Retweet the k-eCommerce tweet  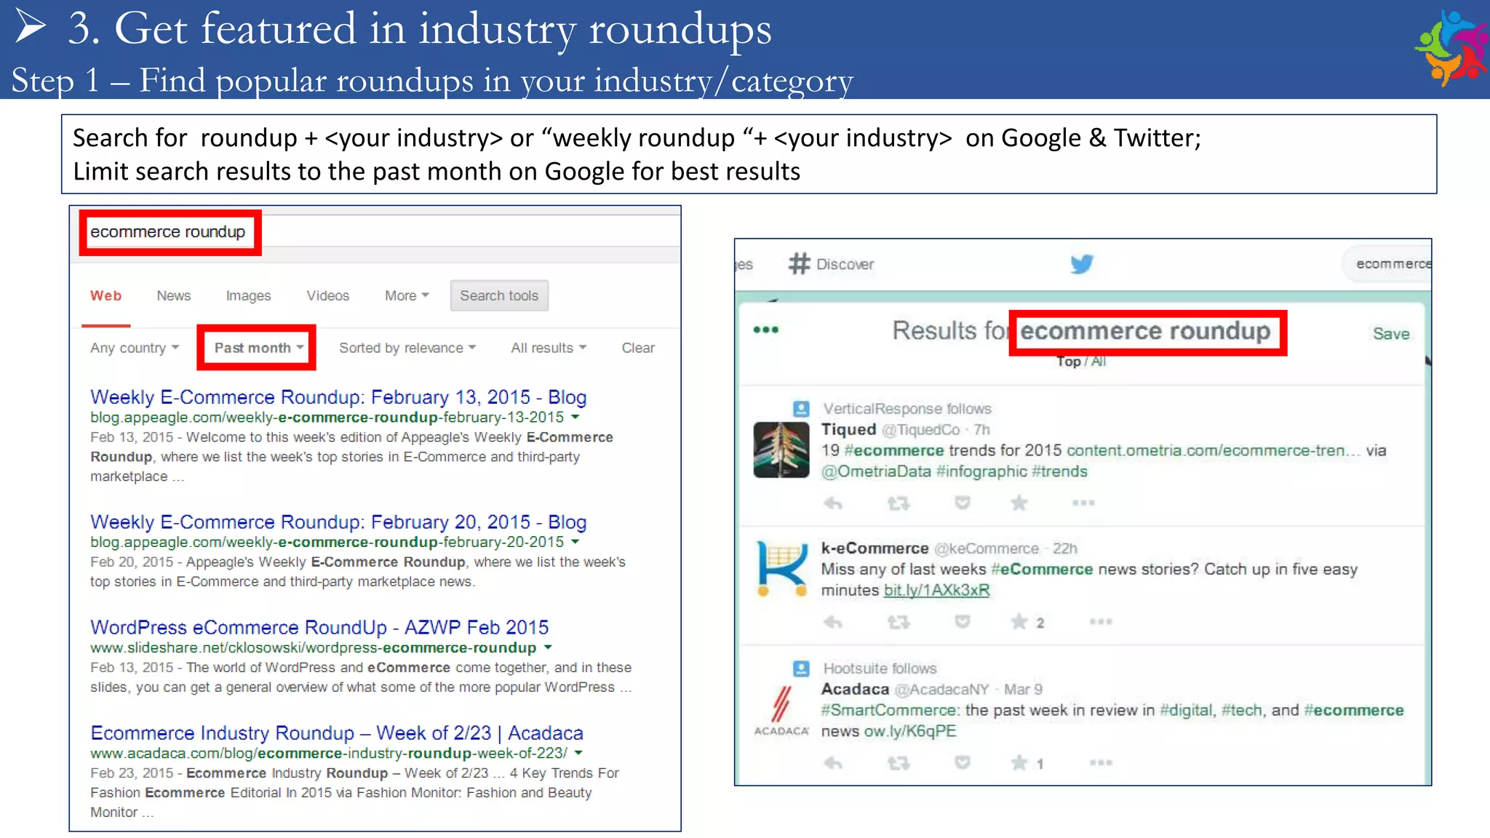[x=899, y=622]
